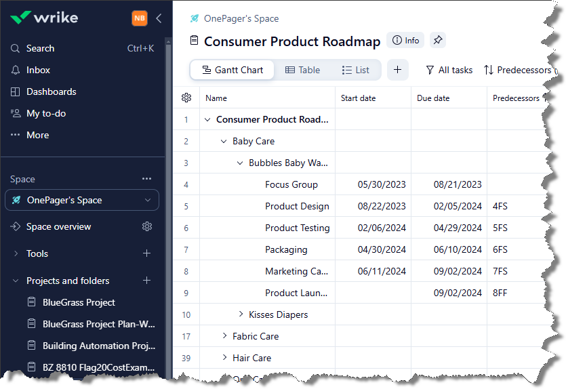Viewport: 566px width, 389px height.
Task: Click the Search field in sidebar
Action: click(82, 48)
